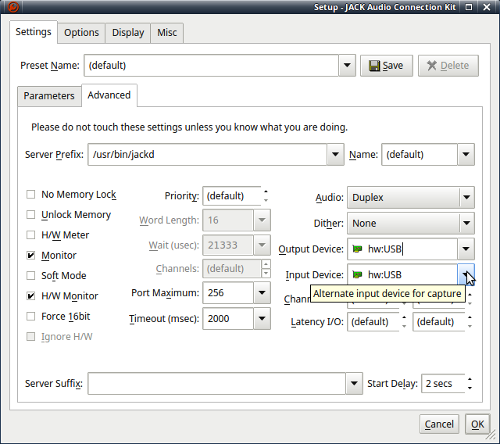The height and width of the screenshot is (444, 500).
Task: Expand the Input Device dropdown arrow
Action: point(466,274)
